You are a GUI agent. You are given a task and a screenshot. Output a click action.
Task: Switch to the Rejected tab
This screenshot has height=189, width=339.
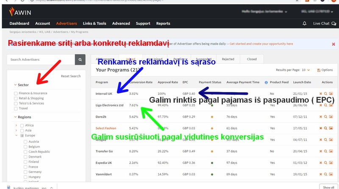(x=228, y=59)
